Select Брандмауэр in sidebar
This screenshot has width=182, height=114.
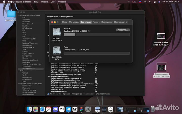click(x=27, y=77)
